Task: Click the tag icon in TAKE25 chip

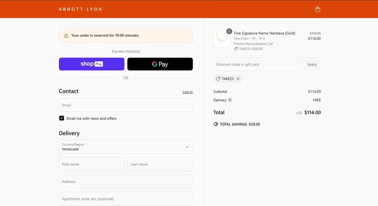Action: click(x=218, y=79)
